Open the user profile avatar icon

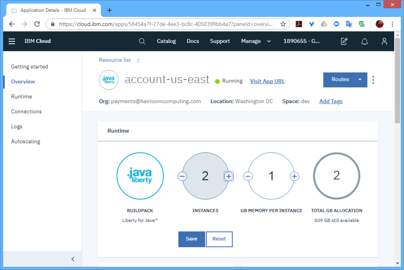pos(384,41)
